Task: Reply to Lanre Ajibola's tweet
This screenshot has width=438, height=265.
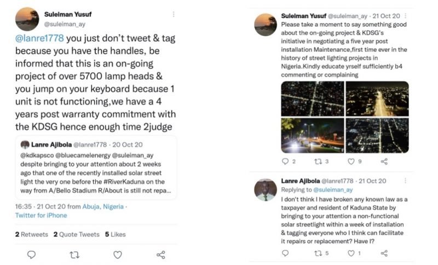Action: pyautogui.click(x=285, y=253)
